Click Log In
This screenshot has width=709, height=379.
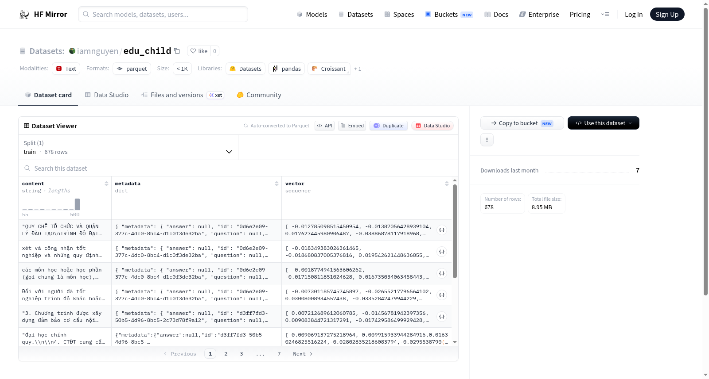(x=633, y=14)
